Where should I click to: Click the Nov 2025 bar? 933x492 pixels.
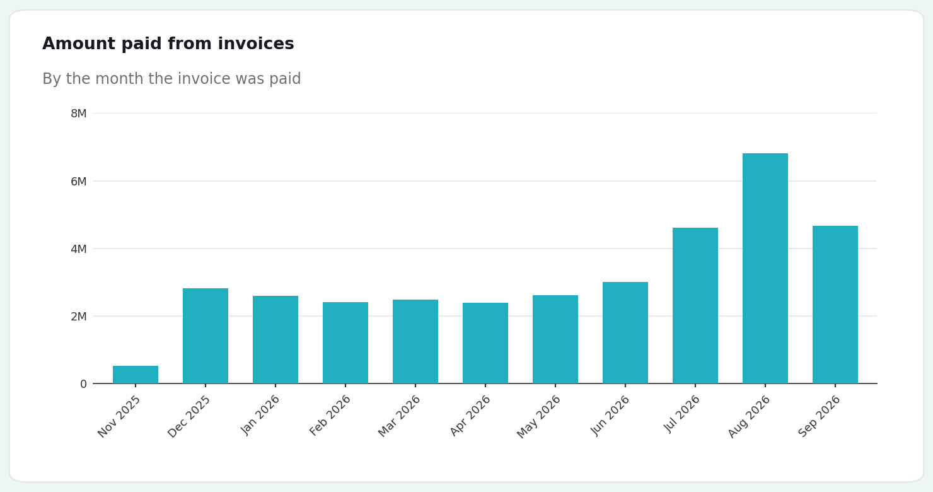coord(136,375)
